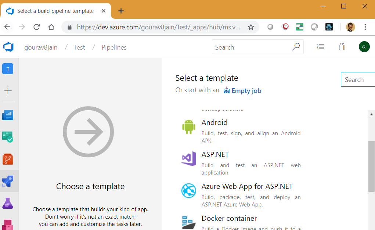The image size is (375, 230).
Task: Select the Docker container template
Action: coord(229,219)
